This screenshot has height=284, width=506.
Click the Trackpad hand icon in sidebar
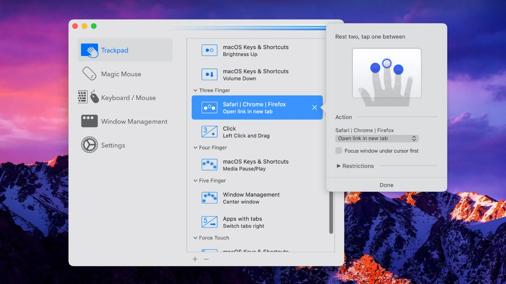click(x=89, y=50)
